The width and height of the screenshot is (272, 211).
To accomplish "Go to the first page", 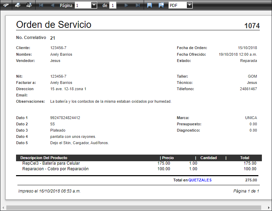I will (x=41, y=5).
